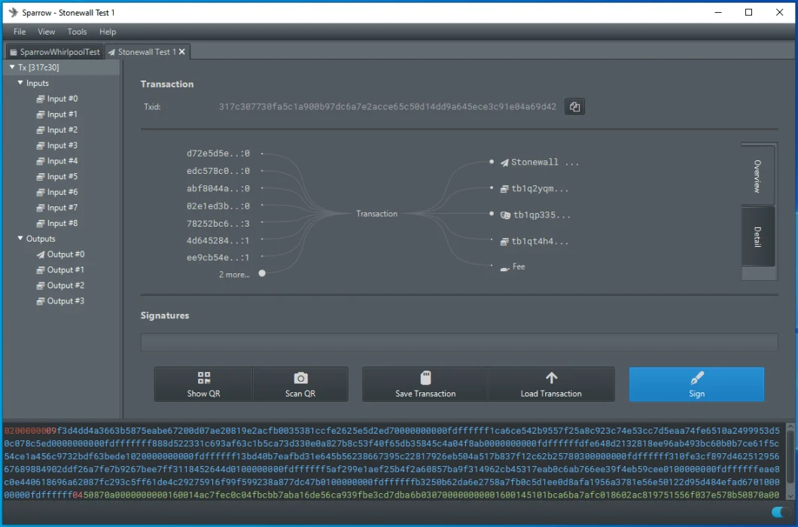Toggle the switch in bottom status bar
The image size is (798, 527).
pyautogui.click(x=781, y=513)
